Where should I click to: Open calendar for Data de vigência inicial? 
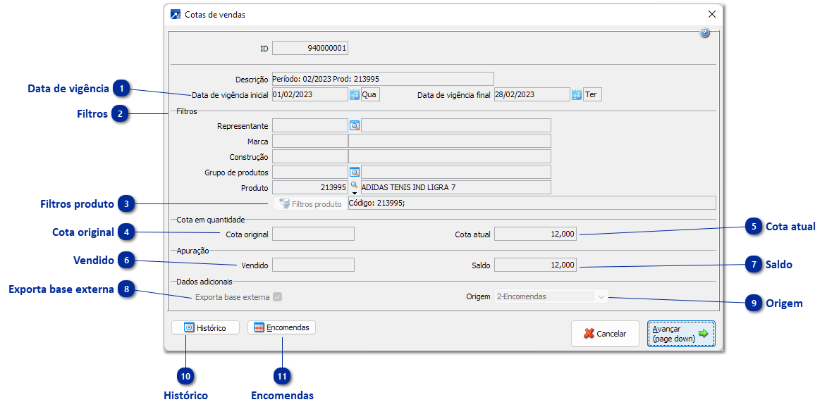tap(355, 94)
